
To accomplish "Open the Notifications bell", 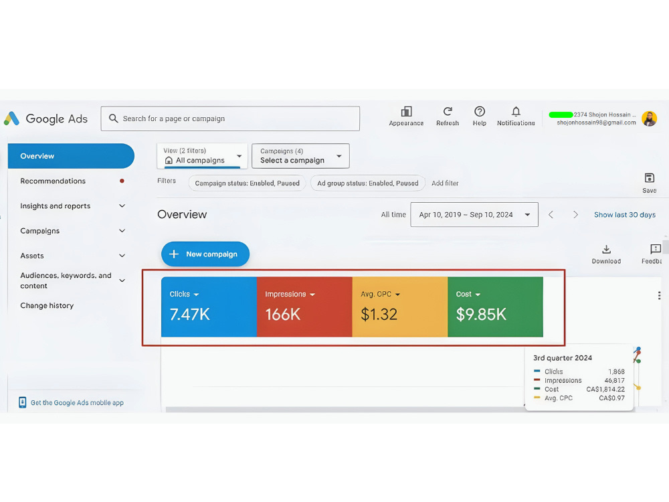I will tap(516, 112).
